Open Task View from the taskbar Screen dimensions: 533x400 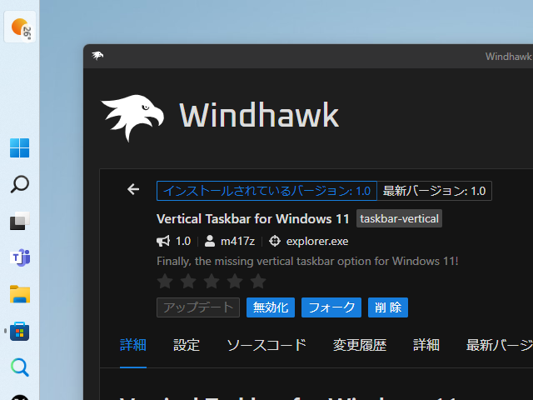click(x=20, y=222)
